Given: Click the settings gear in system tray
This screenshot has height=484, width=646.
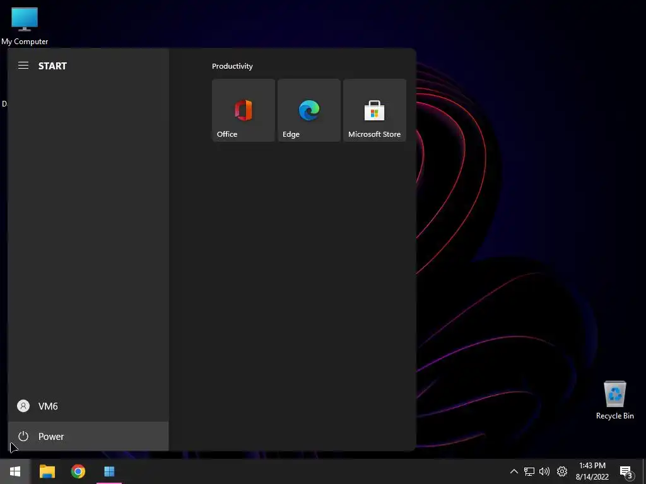Looking at the screenshot, I should (x=562, y=471).
